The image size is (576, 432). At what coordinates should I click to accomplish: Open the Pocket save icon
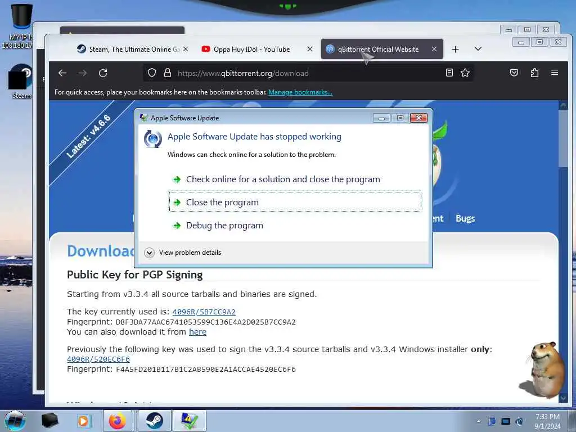pos(514,73)
